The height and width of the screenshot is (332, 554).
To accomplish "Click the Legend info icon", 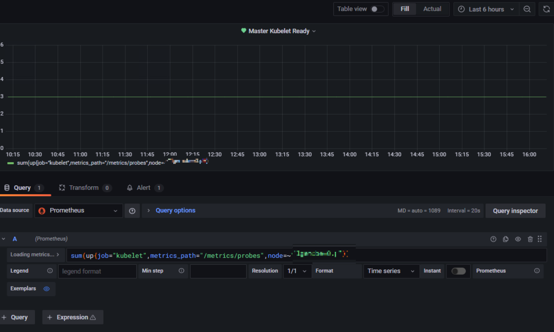I will (50, 271).
